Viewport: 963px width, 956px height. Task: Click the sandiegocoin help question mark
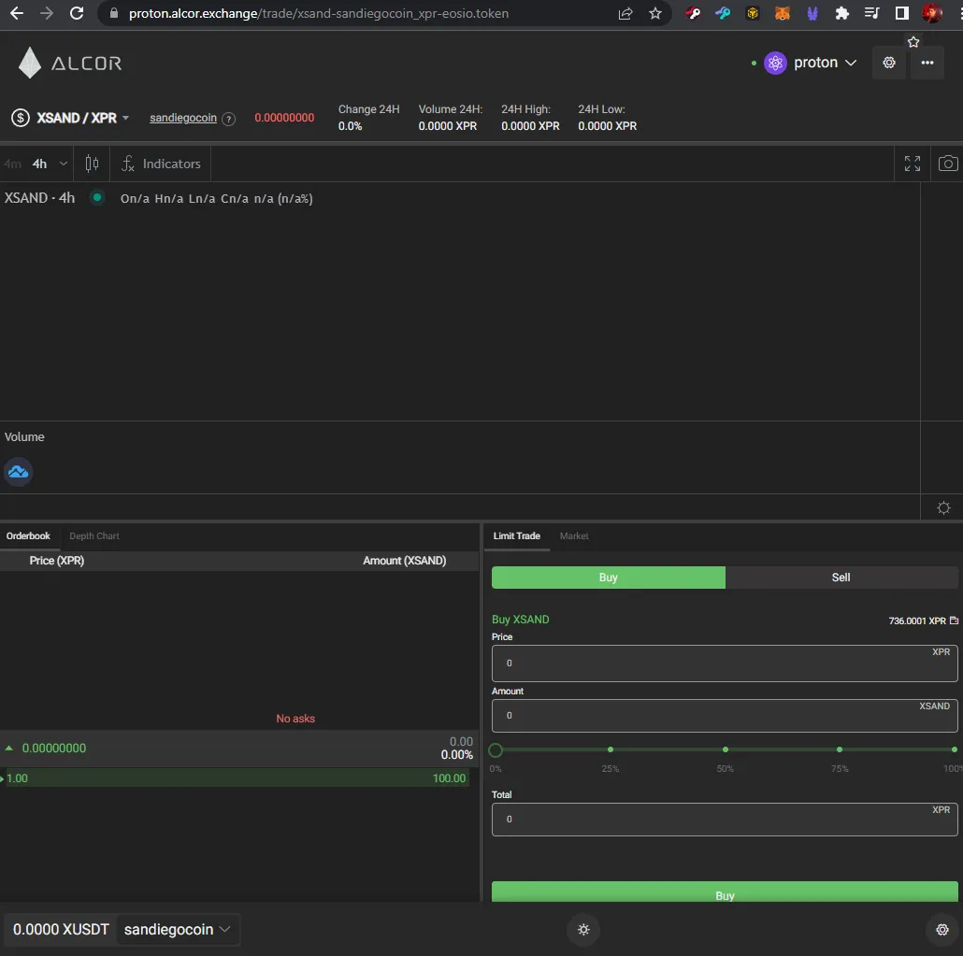click(228, 119)
